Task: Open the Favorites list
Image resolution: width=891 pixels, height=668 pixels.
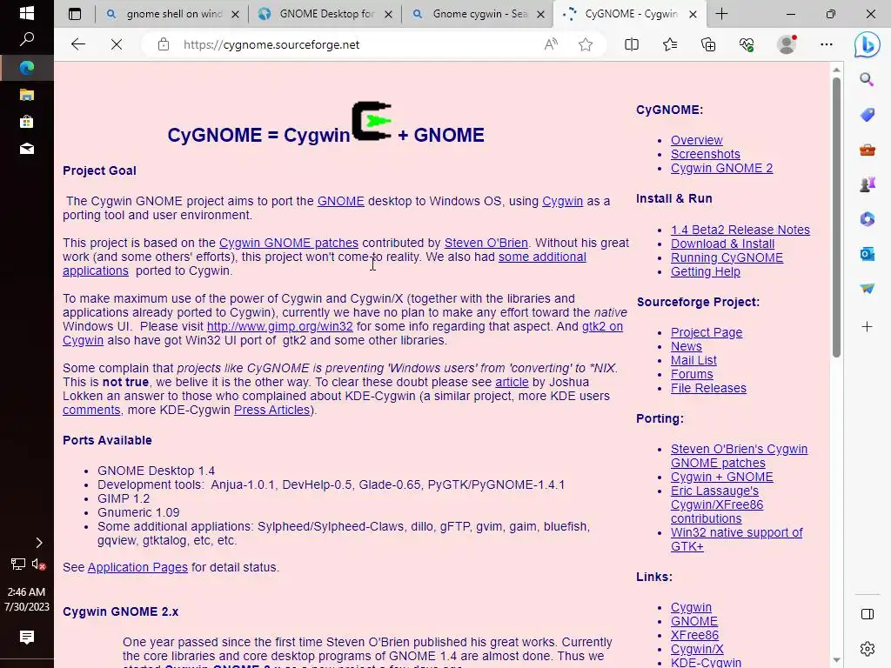Action: click(x=670, y=44)
